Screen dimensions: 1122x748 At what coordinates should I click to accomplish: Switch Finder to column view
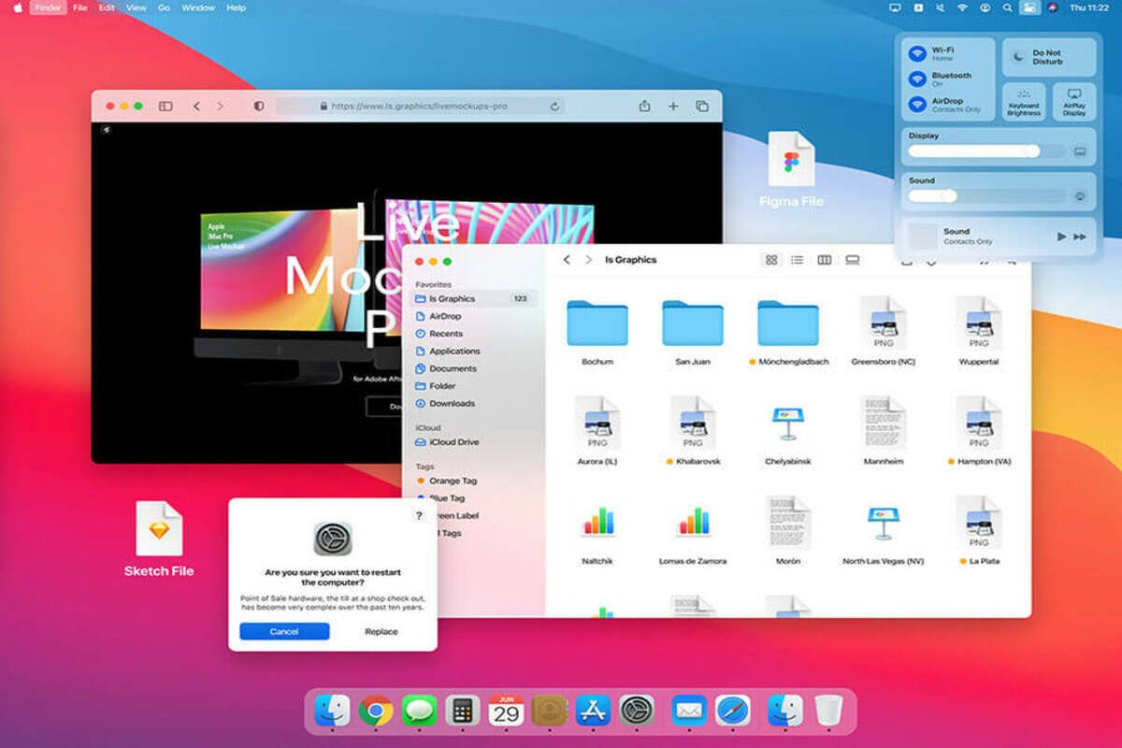pyautogui.click(x=824, y=260)
